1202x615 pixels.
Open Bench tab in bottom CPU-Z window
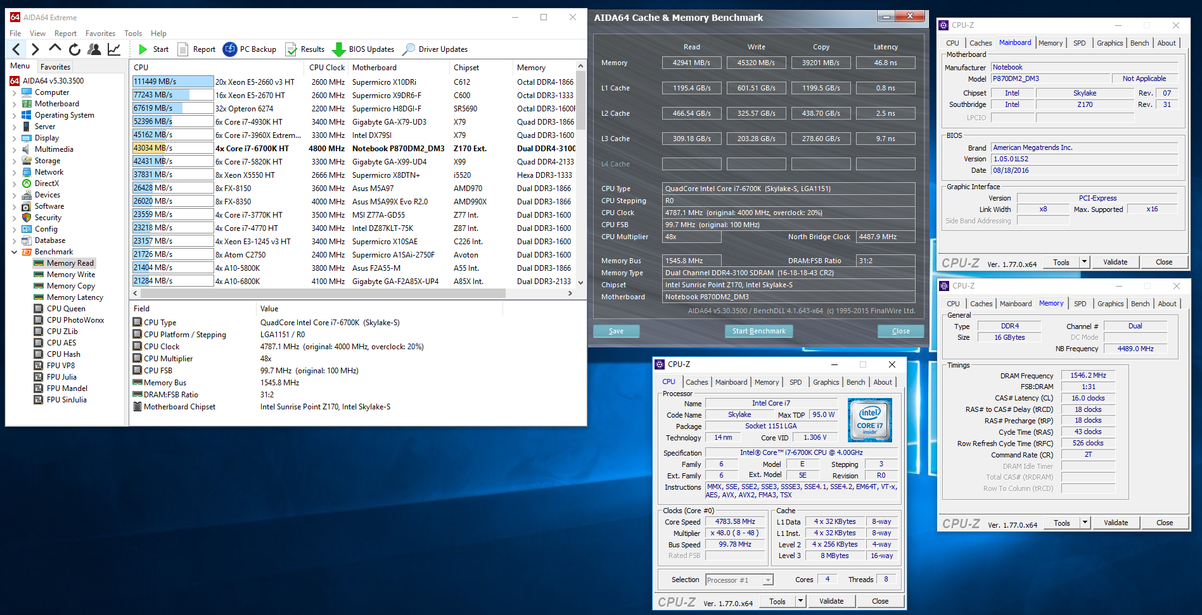[x=855, y=382]
